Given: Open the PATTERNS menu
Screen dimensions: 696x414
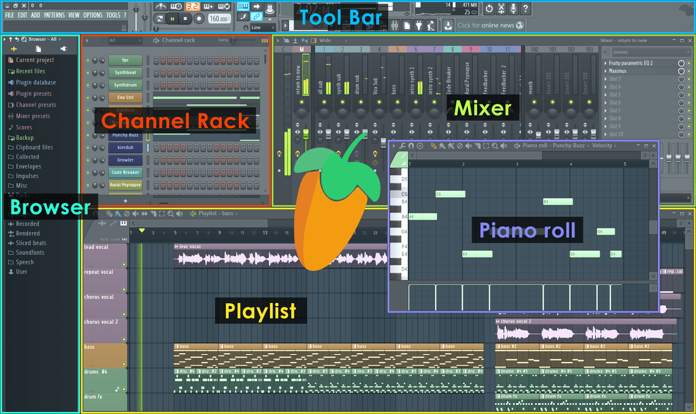Looking at the screenshot, I should coord(54,15).
